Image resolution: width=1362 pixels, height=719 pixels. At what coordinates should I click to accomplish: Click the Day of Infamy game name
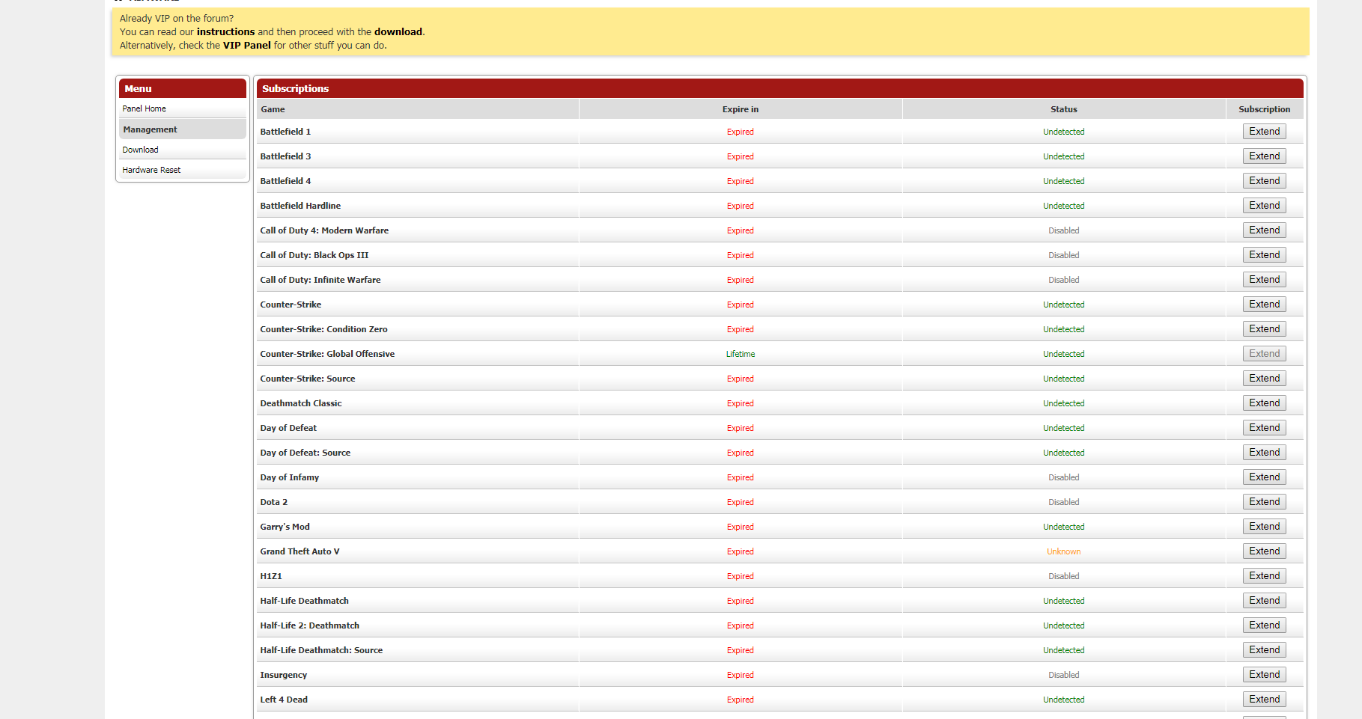pyautogui.click(x=290, y=477)
